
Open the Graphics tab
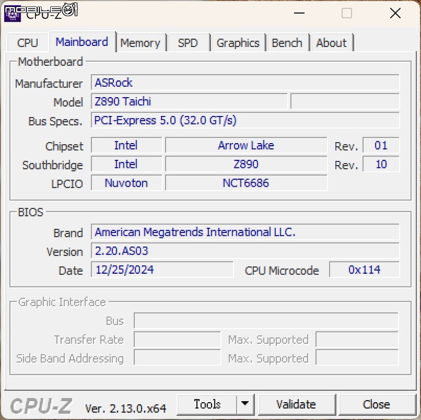238,43
